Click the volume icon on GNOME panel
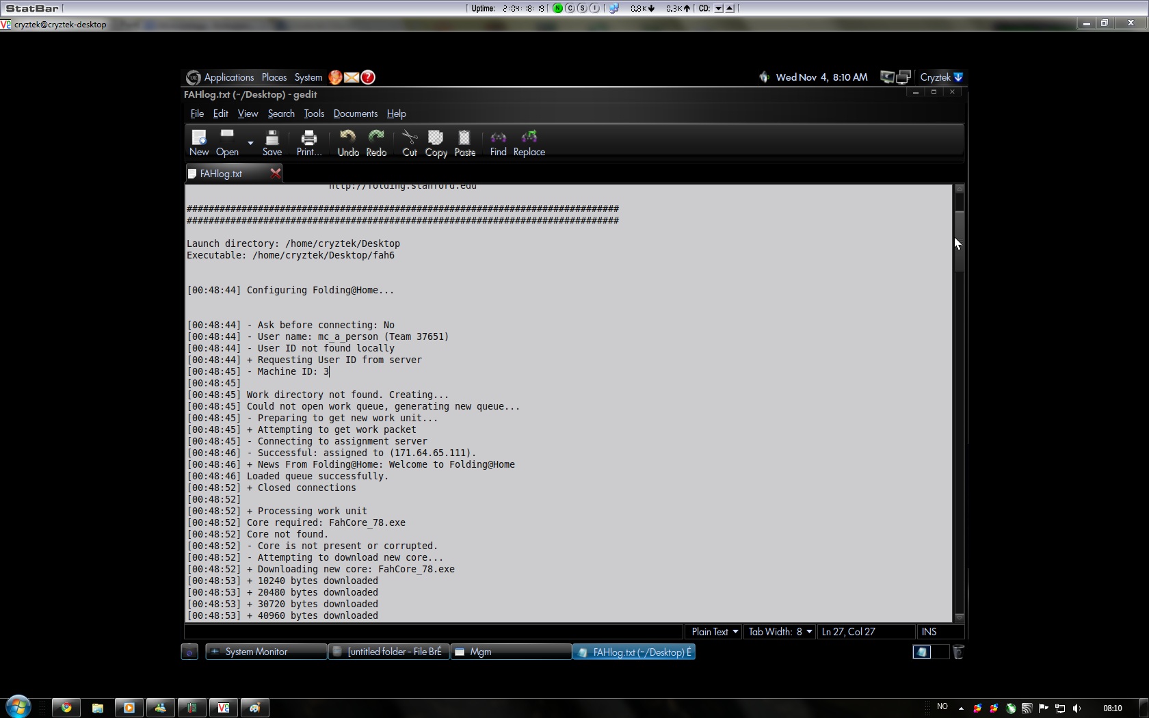 coord(764,77)
